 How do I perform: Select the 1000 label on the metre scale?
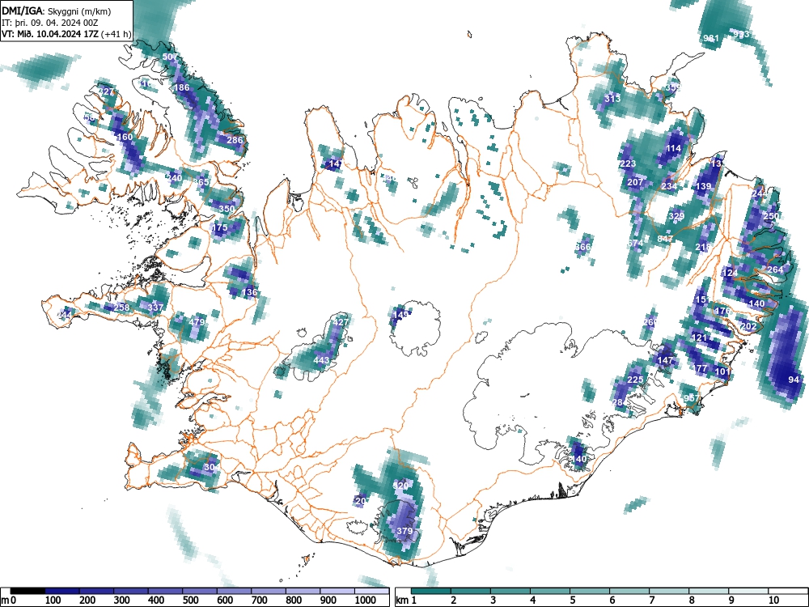(366, 601)
